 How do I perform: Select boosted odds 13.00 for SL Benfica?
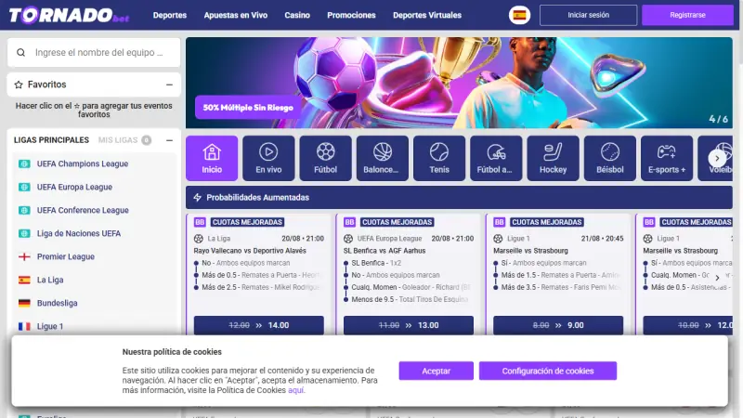pos(409,325)
